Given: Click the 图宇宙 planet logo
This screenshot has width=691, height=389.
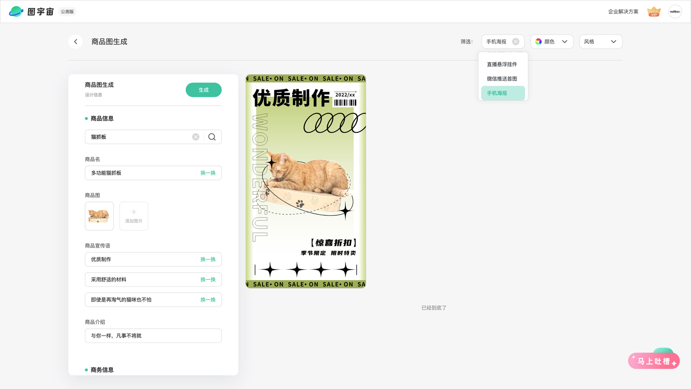Looking at the screenshot, I should [16, 12].
